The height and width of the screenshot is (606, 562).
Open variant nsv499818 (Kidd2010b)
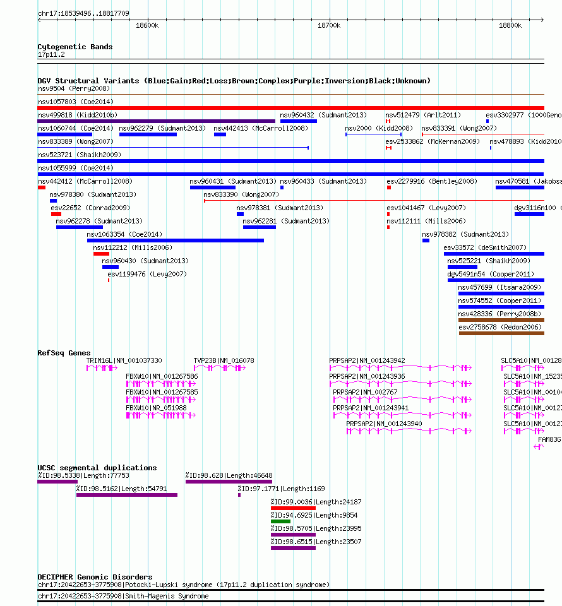(156, 121)
